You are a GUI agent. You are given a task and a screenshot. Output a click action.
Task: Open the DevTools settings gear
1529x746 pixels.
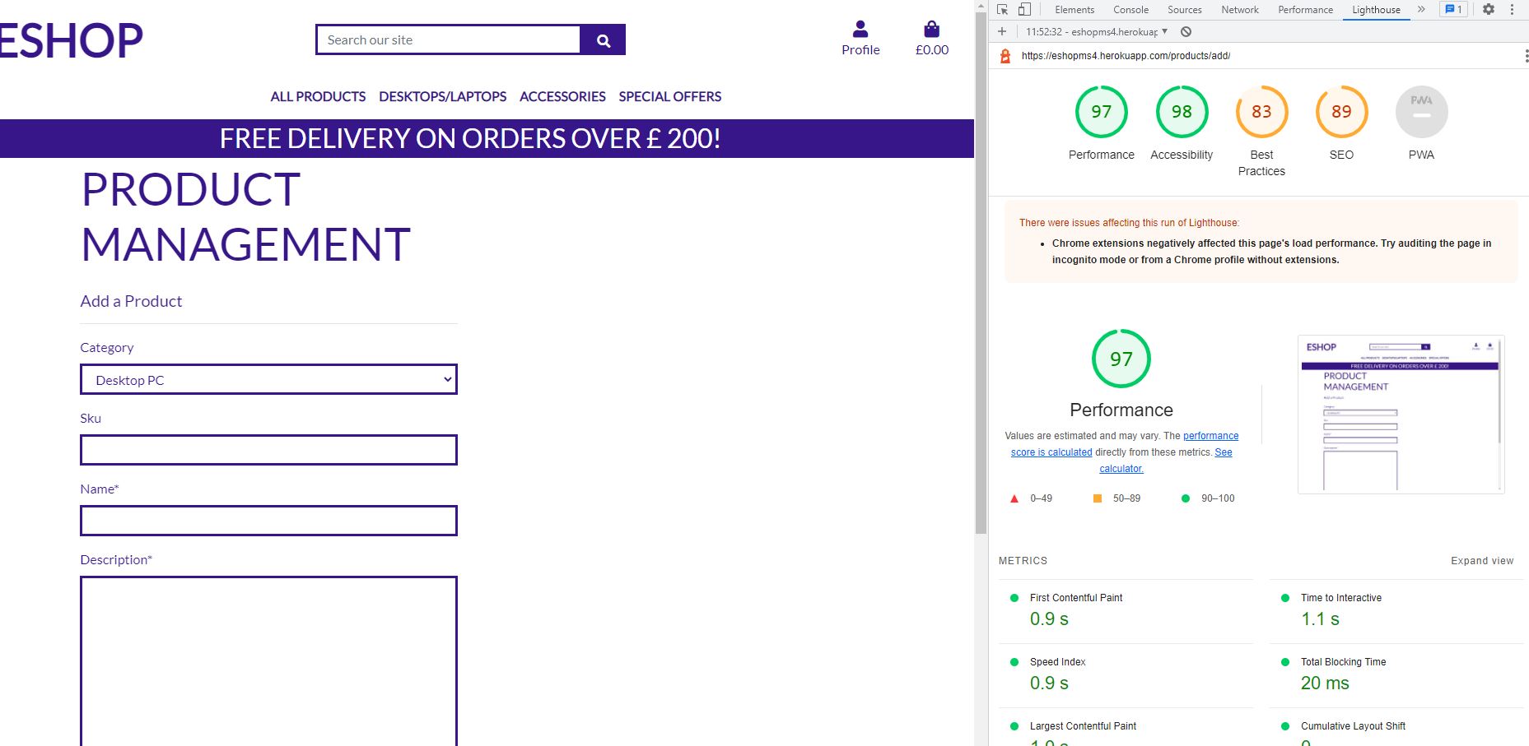(1489, 9)
